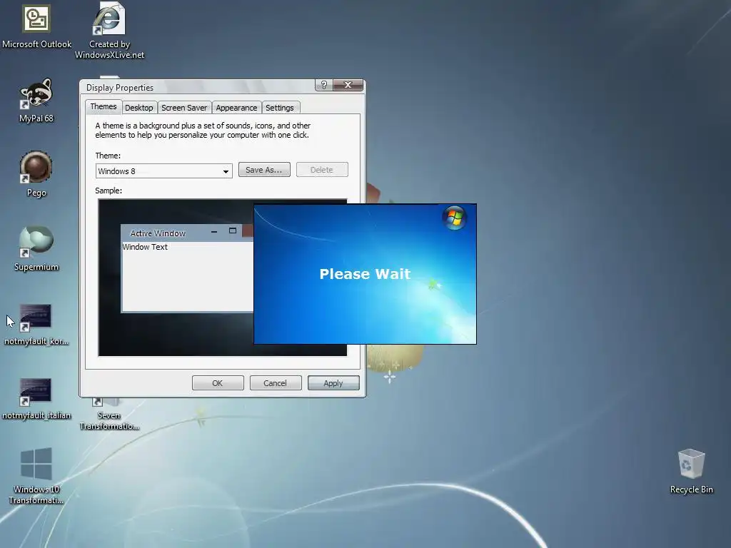Close the Display Properties dialog

(x=348, y=85)
